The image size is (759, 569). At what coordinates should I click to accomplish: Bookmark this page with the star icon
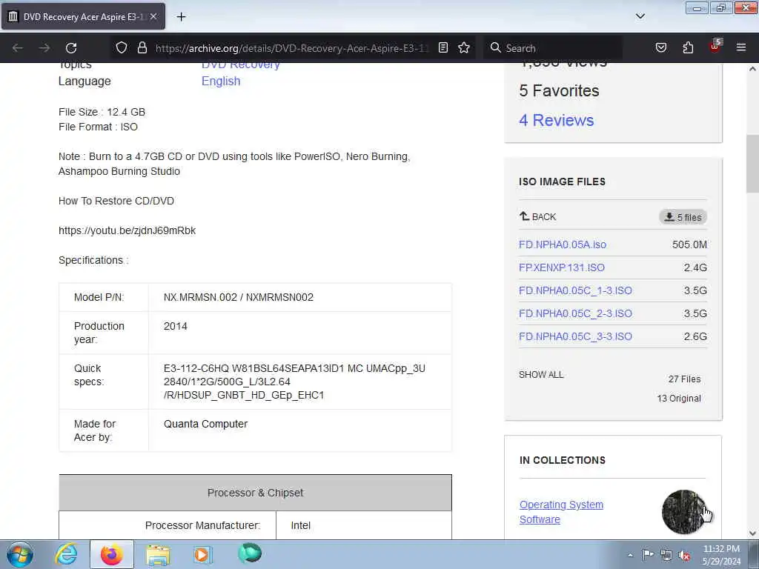click(464, 47)
